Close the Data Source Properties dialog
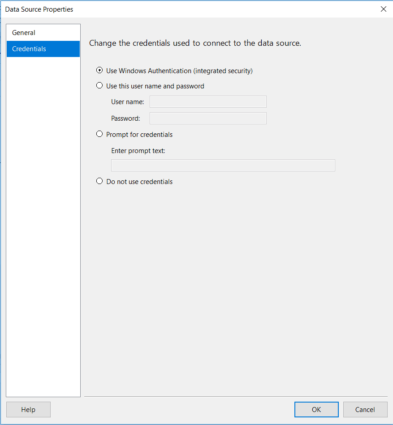 click(383, 9)
